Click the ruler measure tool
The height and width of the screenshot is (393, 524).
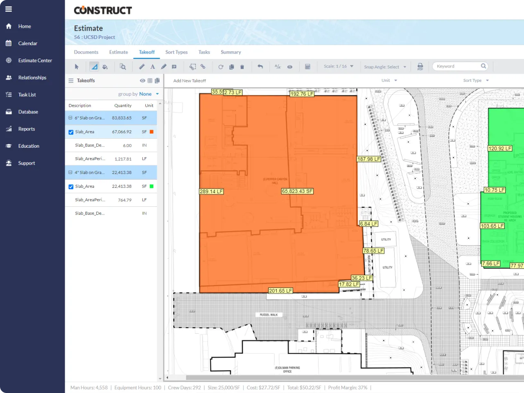point(142,67)
